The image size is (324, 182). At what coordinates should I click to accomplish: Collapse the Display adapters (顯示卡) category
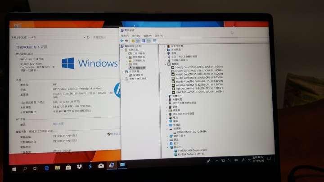(x=167, y=147)
